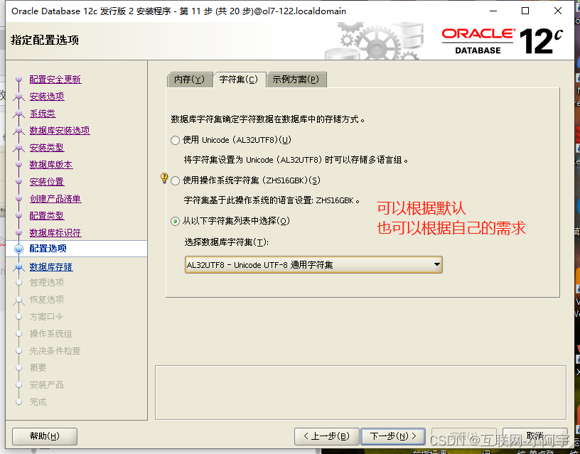Open the 数据库版本 step link

click(51, 165)
